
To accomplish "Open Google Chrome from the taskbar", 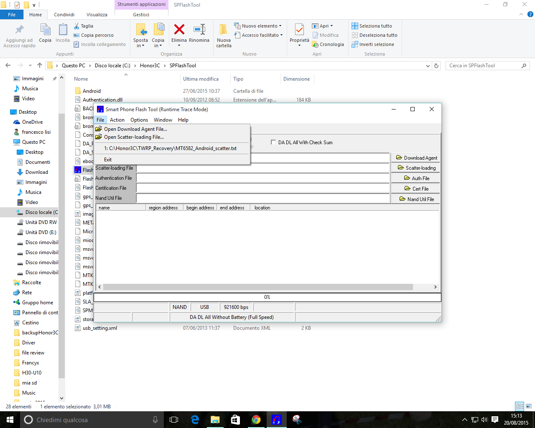I will tap(256, 420).
